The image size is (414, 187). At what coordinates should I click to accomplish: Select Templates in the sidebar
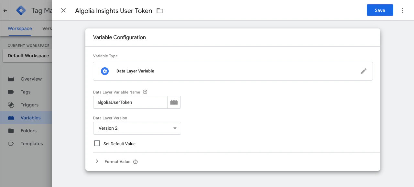[x=31, y=144]
